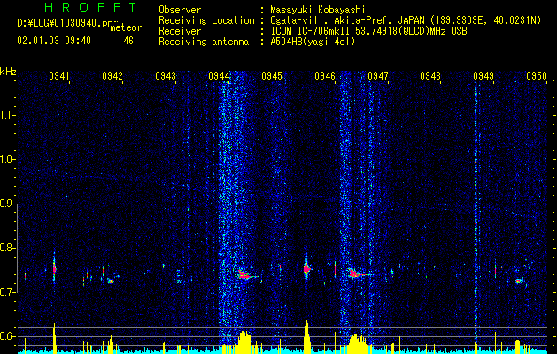Click the 0943 time marker
The height and width of the screenshot is (354, 557).
click(x=166, y=76)
